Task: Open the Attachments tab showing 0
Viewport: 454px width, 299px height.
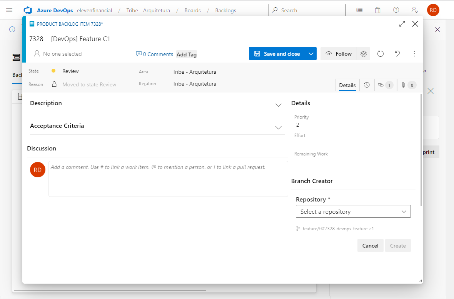Action: click(x=409, y=85)
